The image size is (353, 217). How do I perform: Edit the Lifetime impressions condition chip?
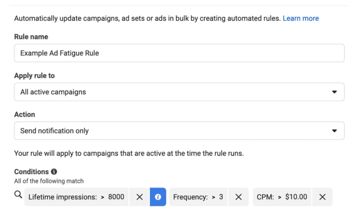[x=76, y=197]
